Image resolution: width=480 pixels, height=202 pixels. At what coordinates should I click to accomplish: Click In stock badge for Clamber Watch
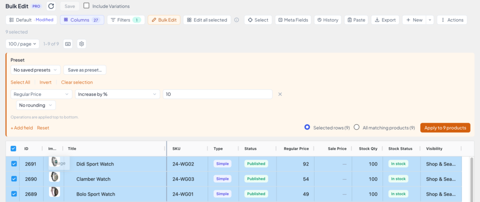point(398,179)
